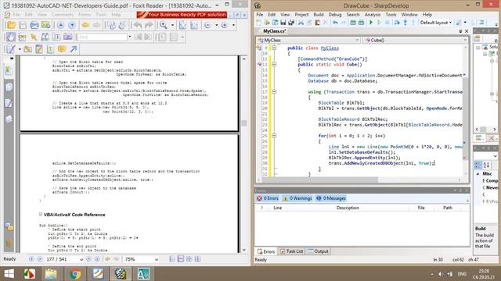Switch to the Output tab
The height and width of the screenshot is (281, 501).
point(318,251)
